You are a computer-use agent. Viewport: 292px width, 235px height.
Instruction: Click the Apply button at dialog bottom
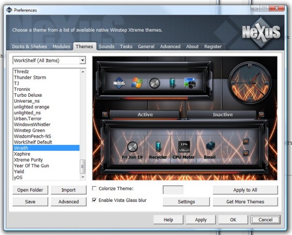point(201,220)
